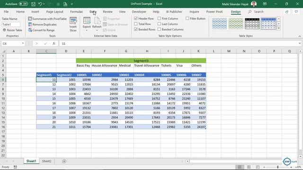Expand the Export dropdown arrow
This screenshot has height=170, width=303.
click(x=87, y=30)
